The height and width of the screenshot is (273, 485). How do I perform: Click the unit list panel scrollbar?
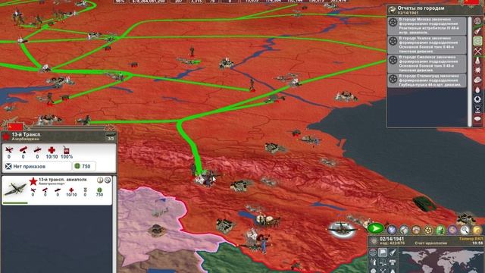[114, 224]
